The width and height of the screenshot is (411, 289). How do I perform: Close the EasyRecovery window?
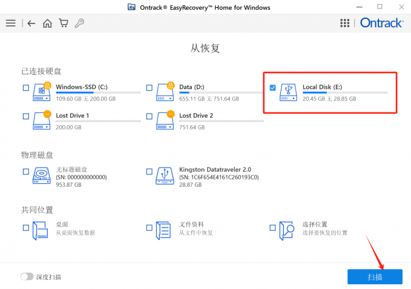coord(401,7)
